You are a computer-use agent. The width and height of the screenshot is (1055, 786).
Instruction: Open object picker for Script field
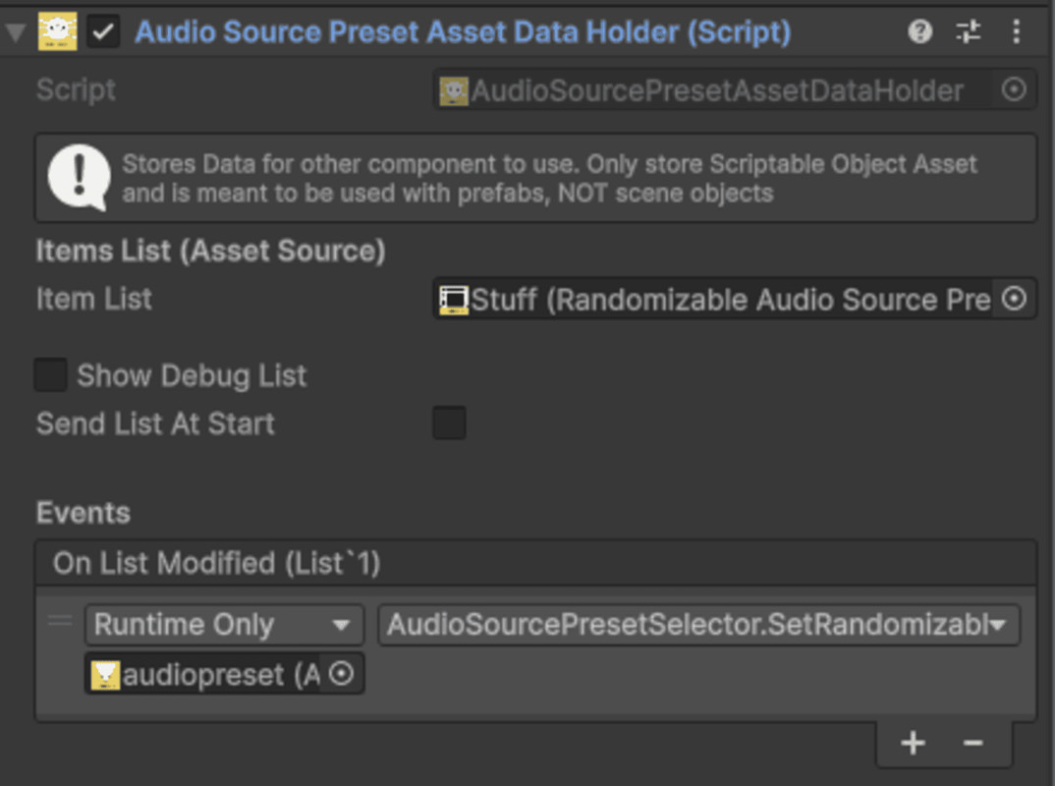pos(1014,89)
